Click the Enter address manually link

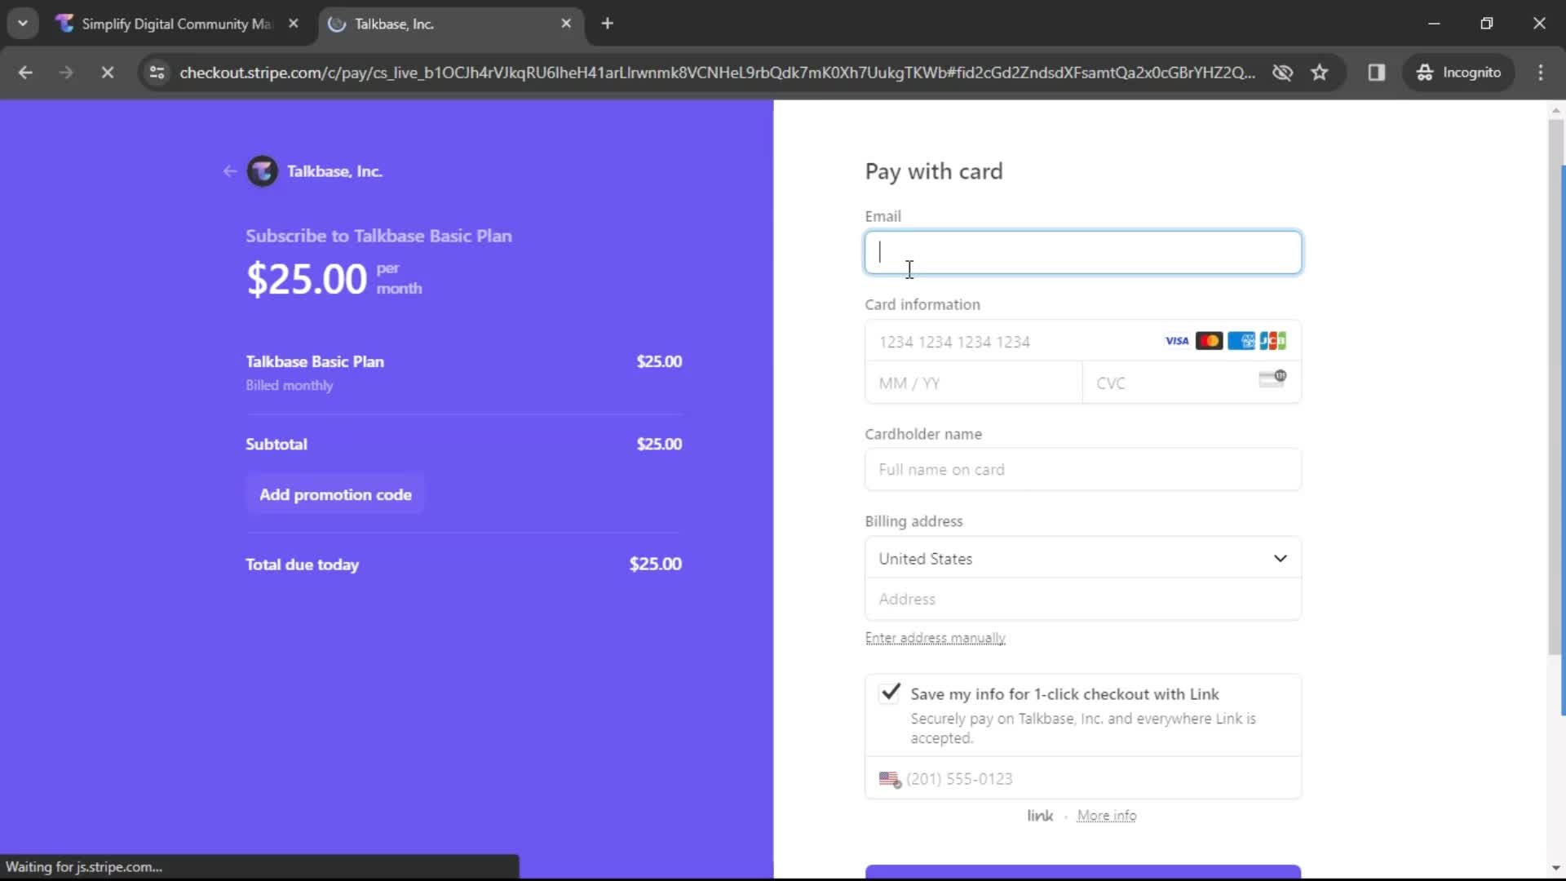(x=935, y=638)
